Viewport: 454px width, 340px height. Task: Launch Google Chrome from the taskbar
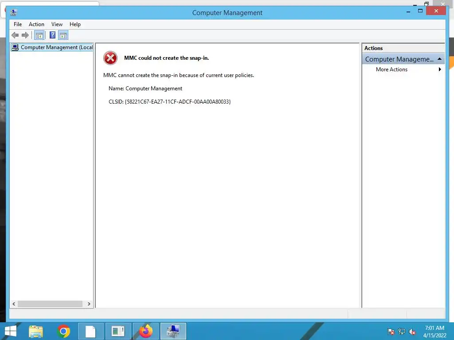tap(63, 331)
